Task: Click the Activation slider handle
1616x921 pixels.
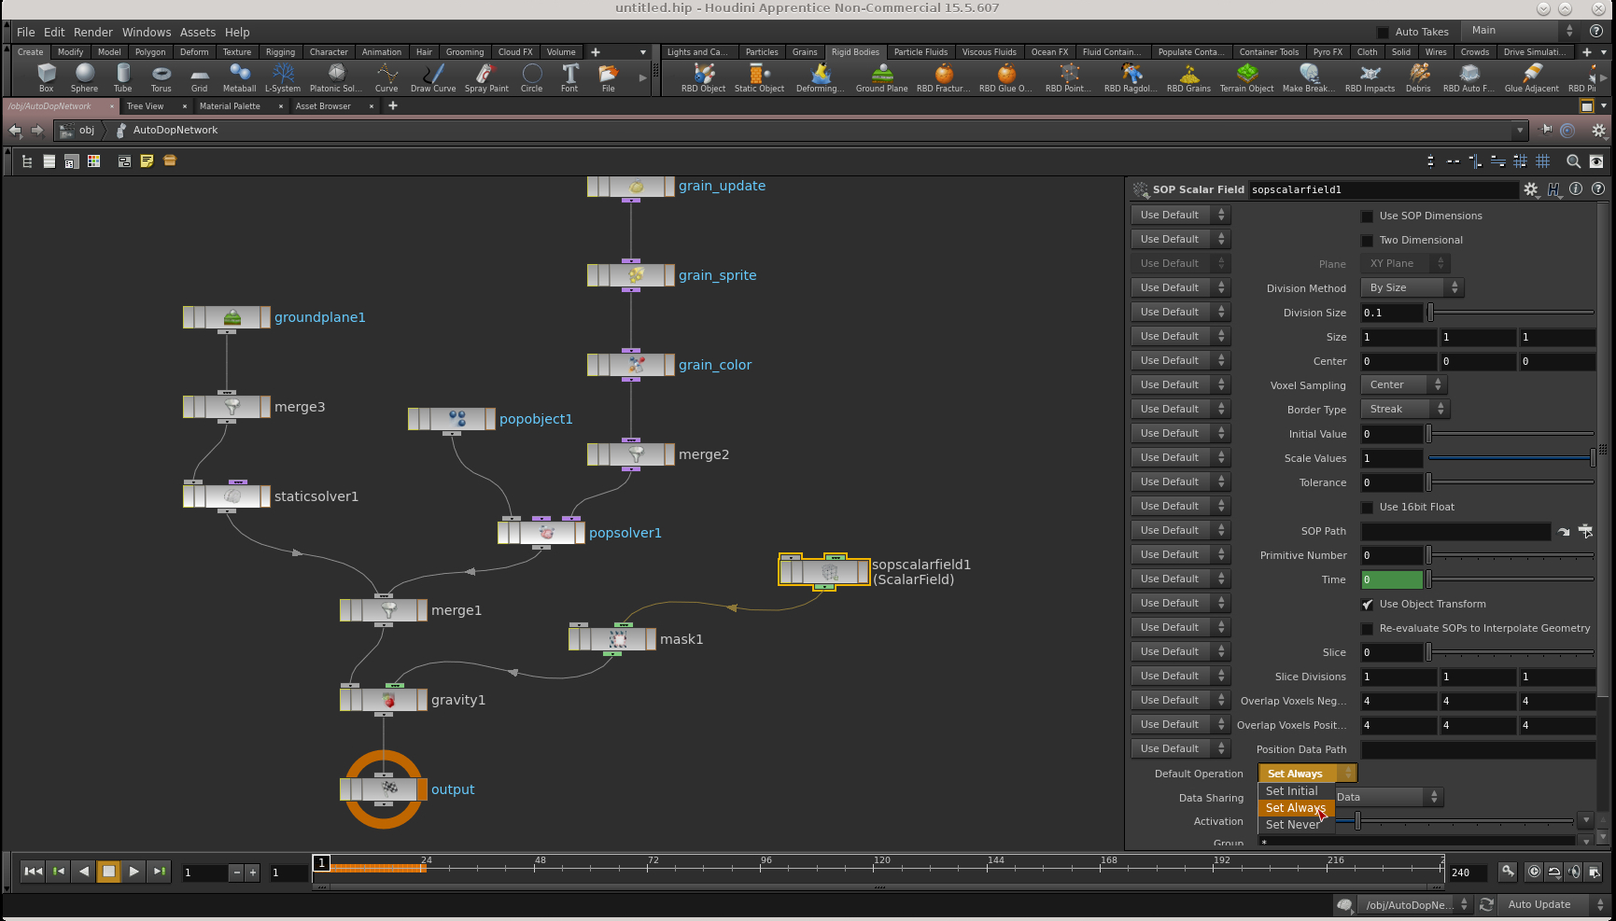Action: [1357, 821]
